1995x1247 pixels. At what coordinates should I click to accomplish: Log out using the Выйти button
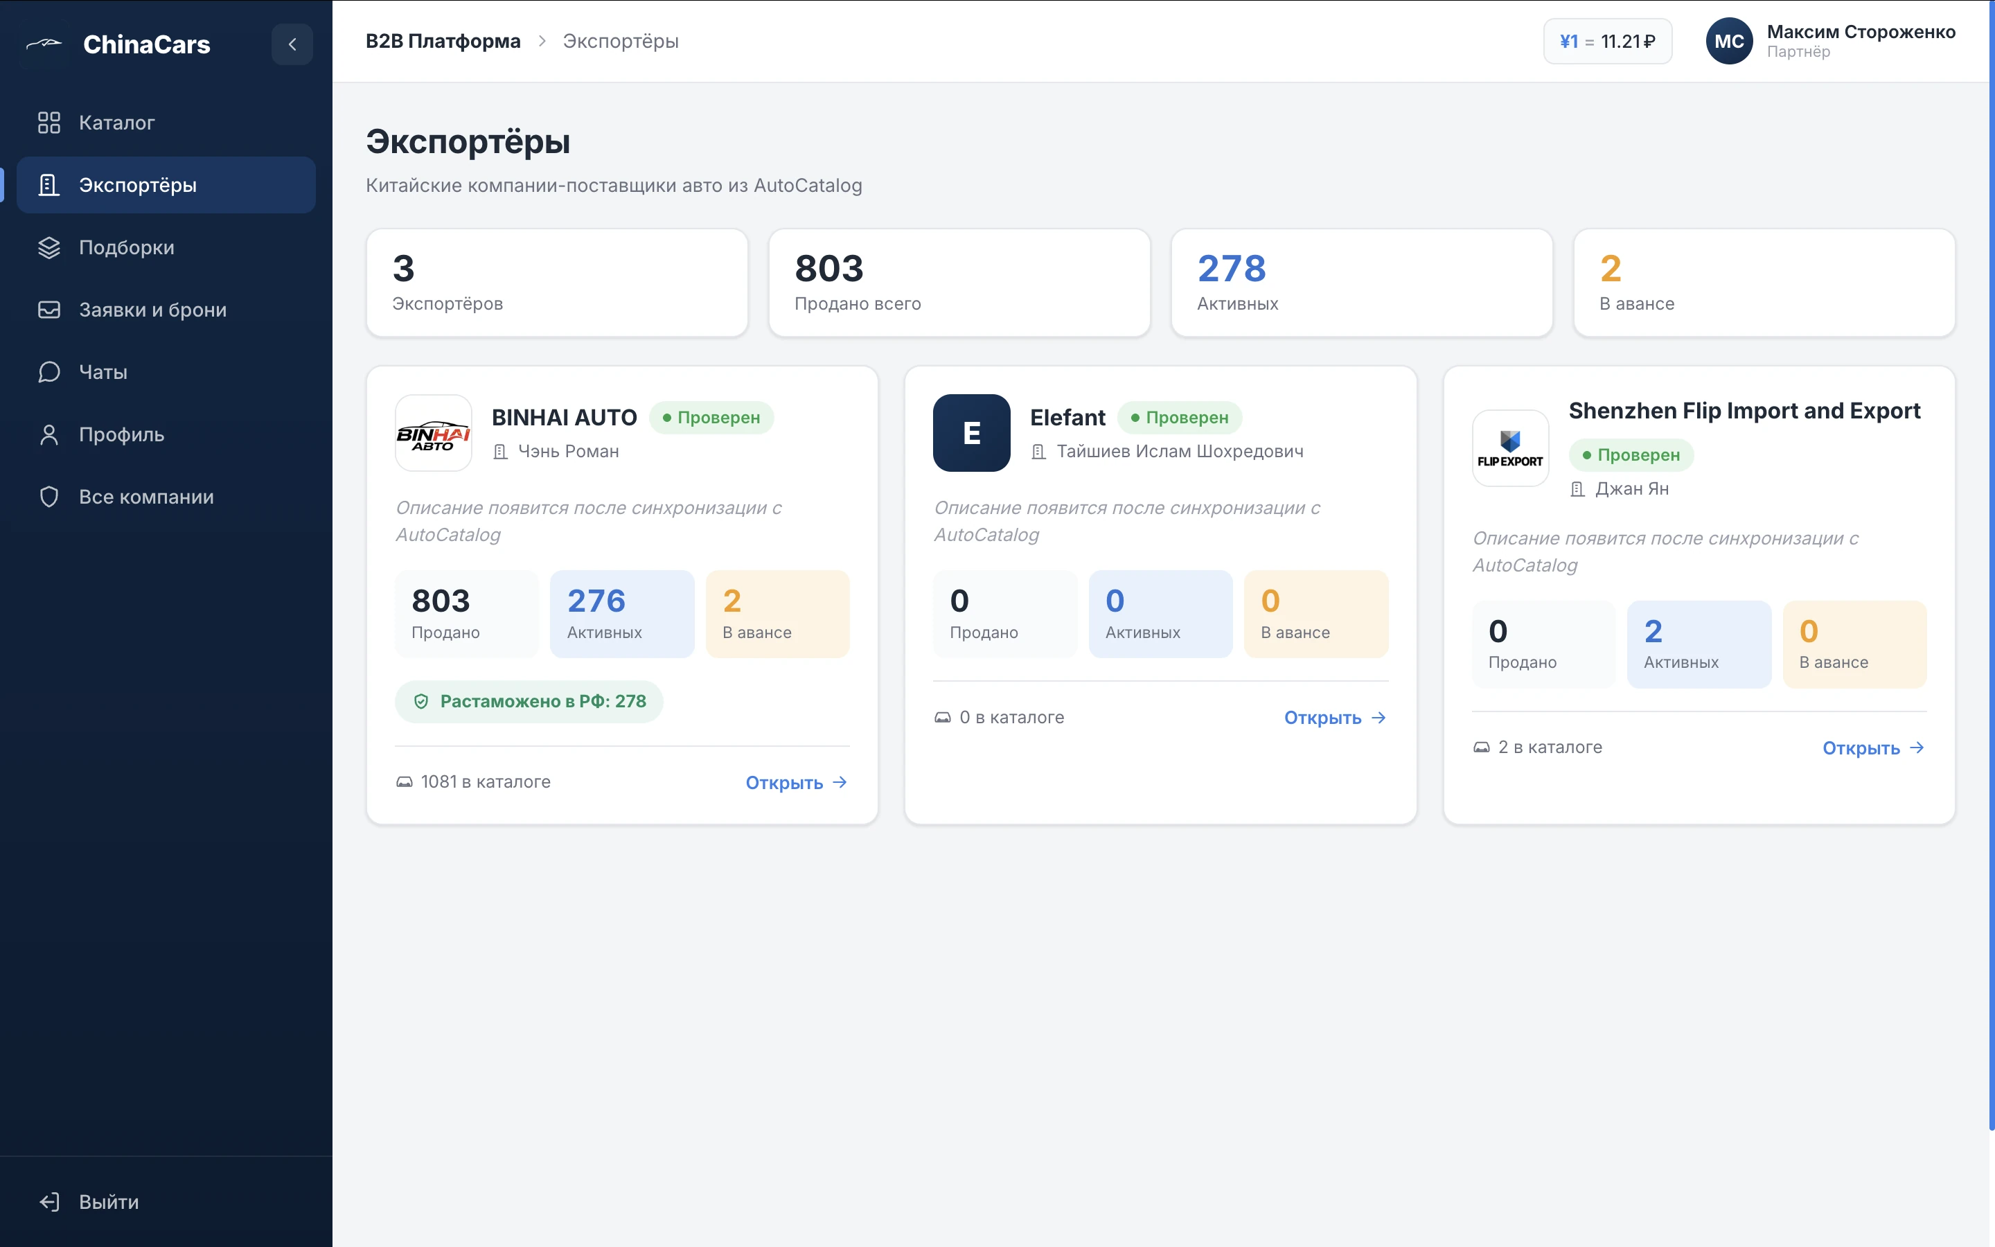click(166, 1202)
